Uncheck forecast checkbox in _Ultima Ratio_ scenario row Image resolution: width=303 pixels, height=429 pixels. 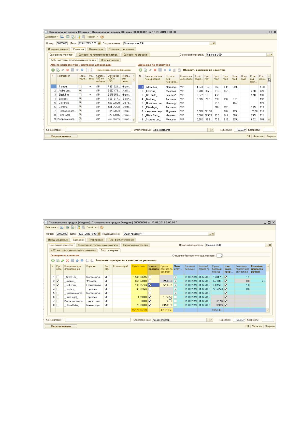[150, 305]
